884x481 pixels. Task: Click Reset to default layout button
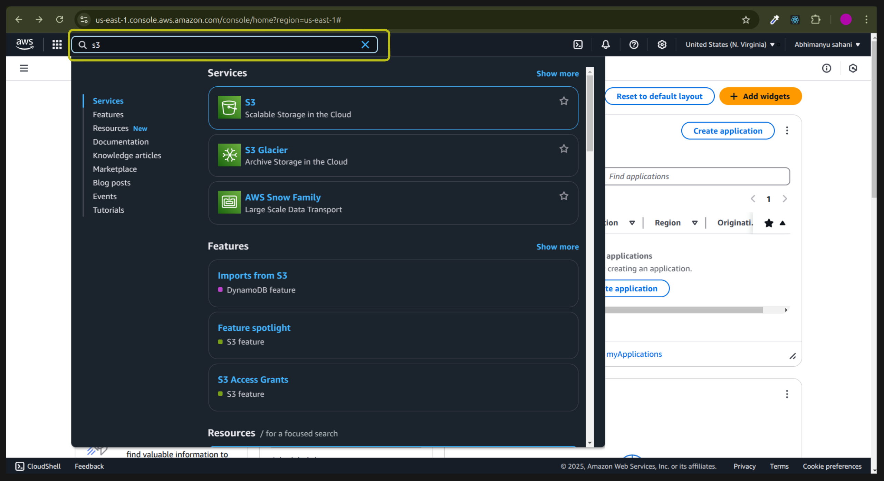(660, 96)
